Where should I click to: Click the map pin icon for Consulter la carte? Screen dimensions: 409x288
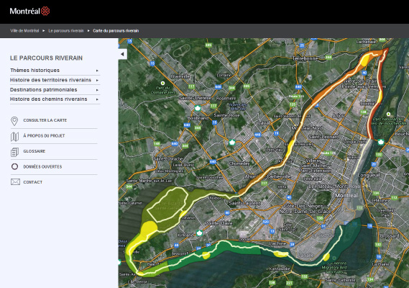tap(14, 121)
